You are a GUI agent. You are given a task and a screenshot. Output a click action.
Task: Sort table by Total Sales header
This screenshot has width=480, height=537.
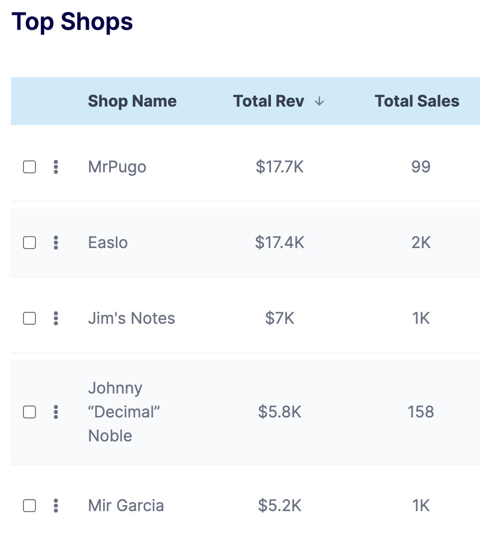pyautogui.click(x=417, y=102)
